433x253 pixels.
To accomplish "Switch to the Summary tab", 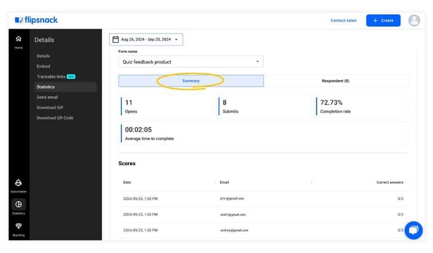I will [191, 81].
